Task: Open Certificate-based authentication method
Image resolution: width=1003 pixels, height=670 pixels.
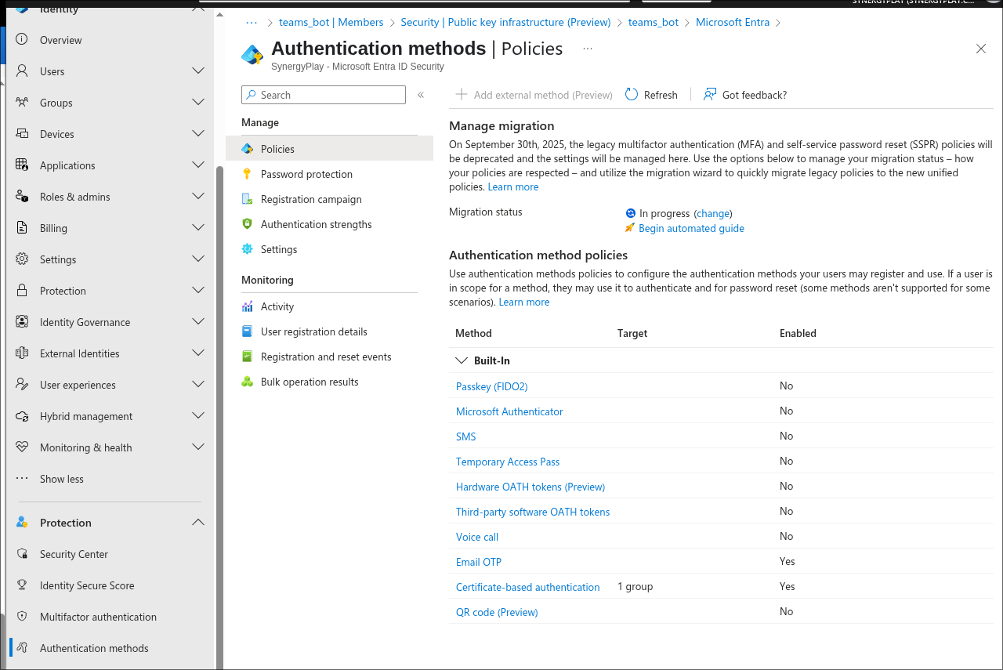Action: point(527,587)
